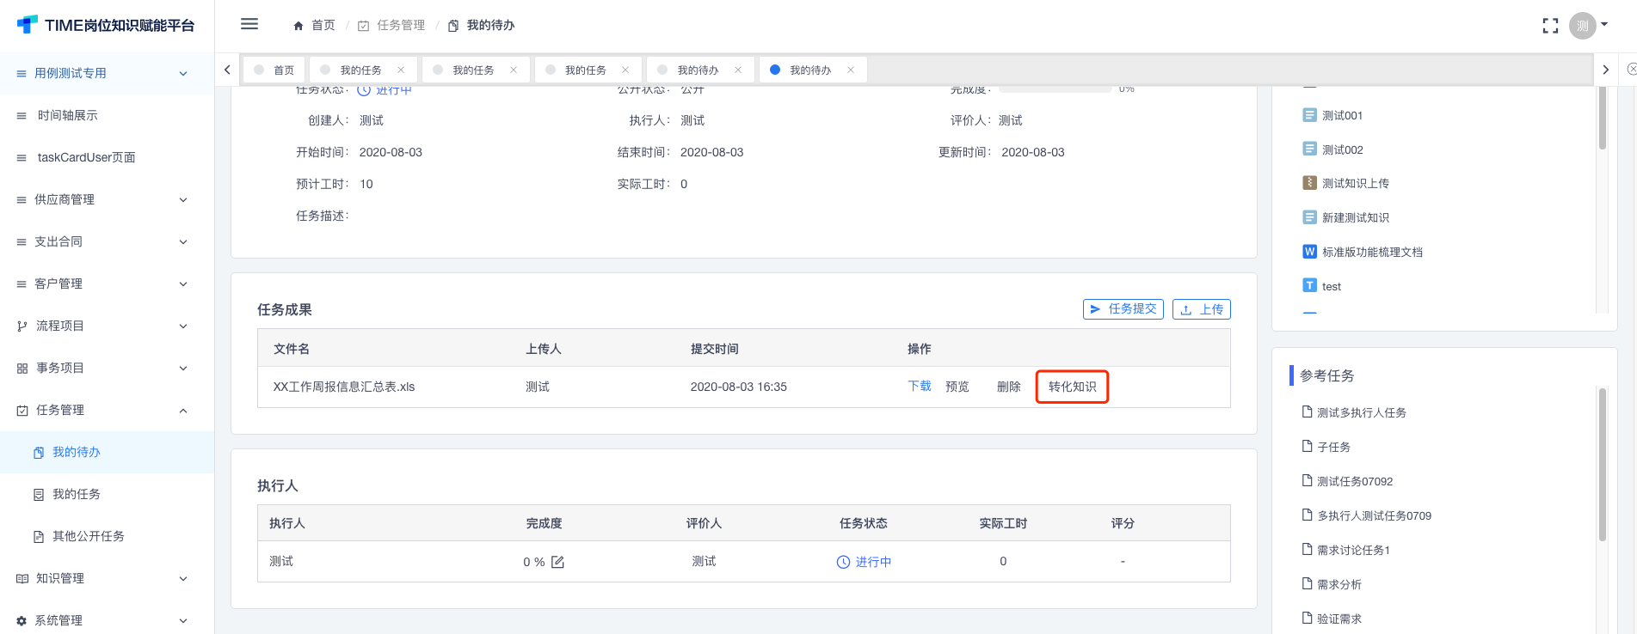Open reference task 测试任务07092

[x=1354, y=482]
